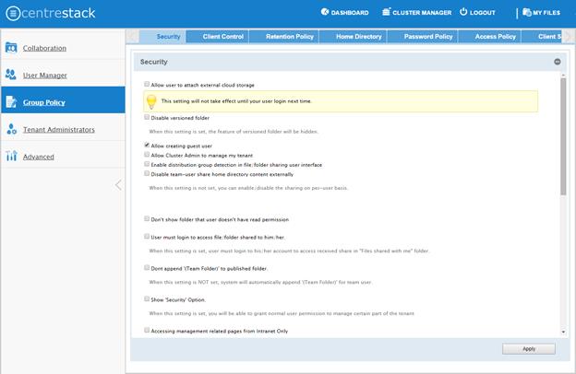
Task: Click the Dashboard gauge icon
Action: click(325, 12)
